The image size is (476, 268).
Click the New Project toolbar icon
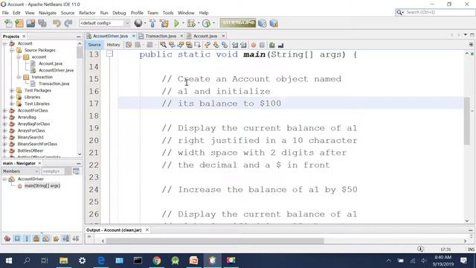tap(19, 23)
